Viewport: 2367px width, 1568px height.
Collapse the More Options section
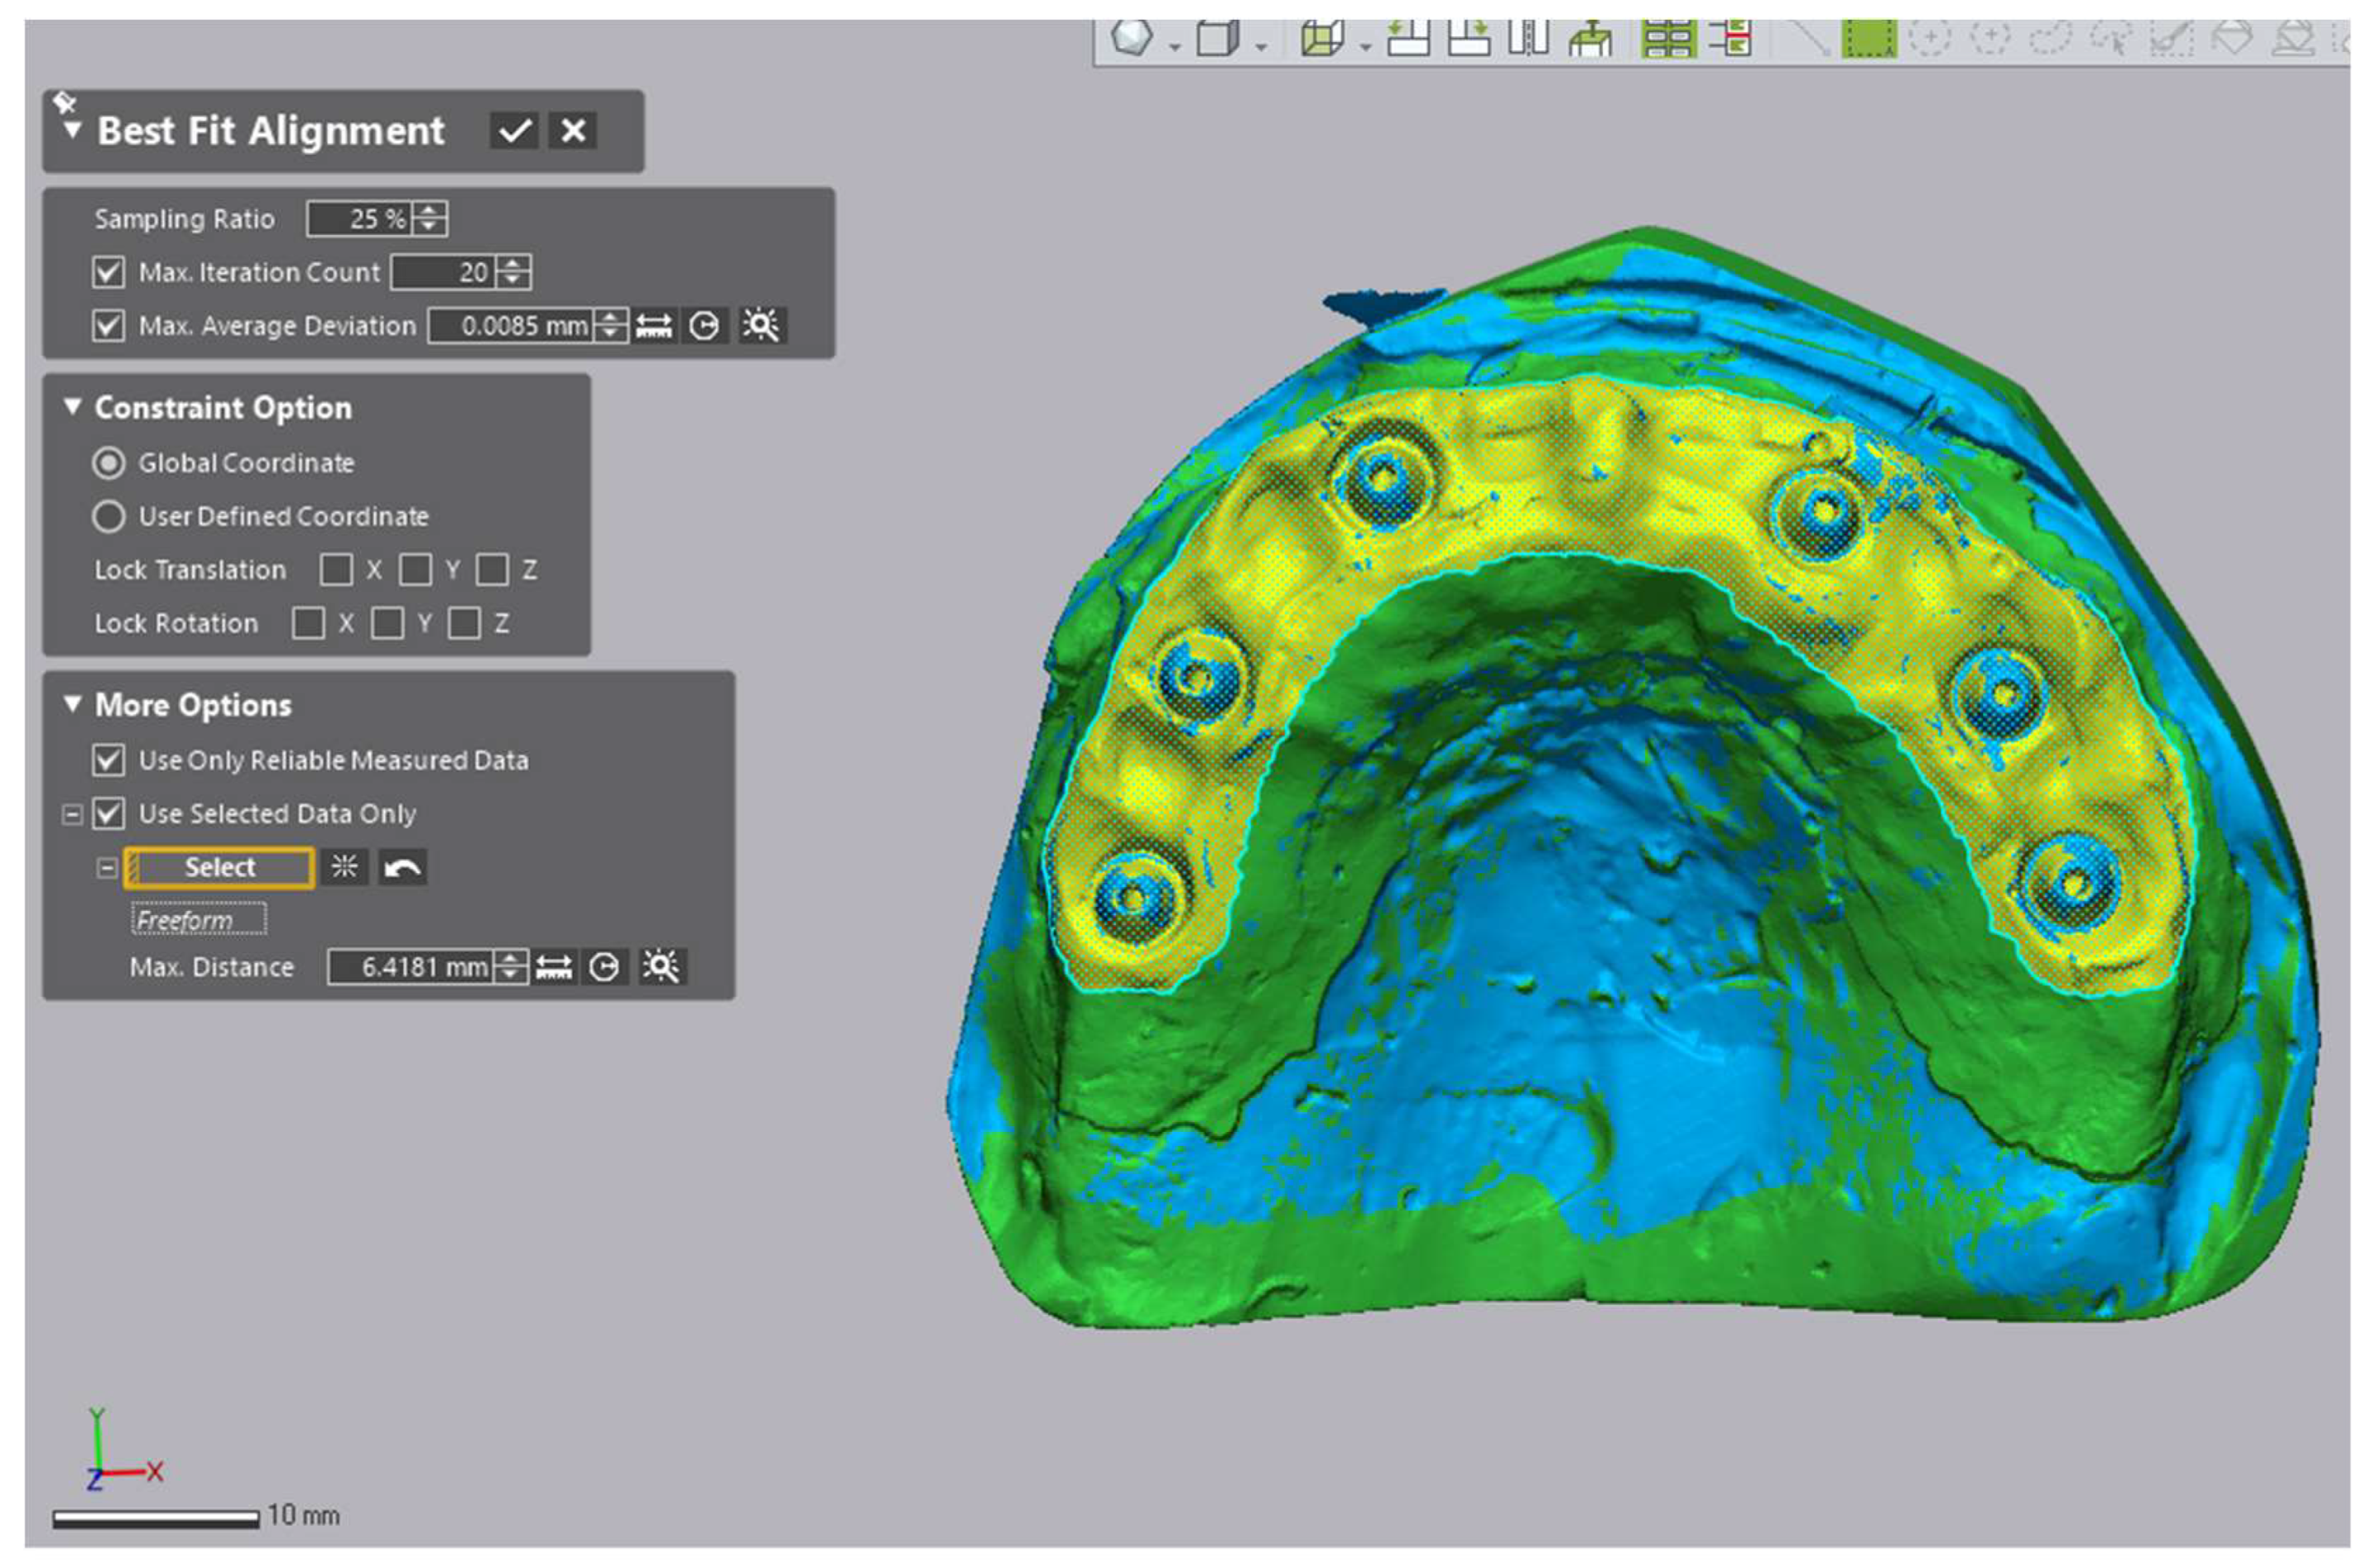tap(72, 704)
